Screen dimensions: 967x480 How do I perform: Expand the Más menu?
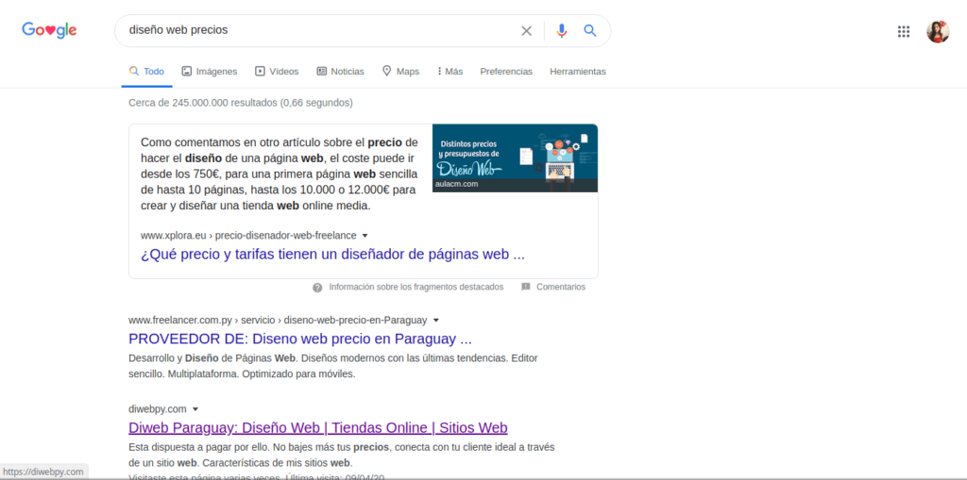[450, 72]
